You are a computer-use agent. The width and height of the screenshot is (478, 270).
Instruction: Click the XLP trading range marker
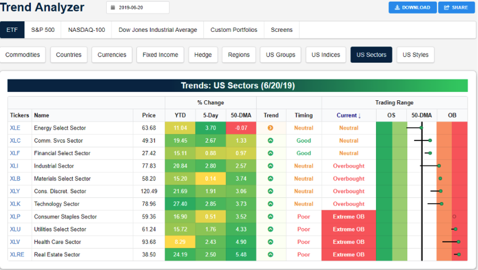pyautogui.click(x=454, y=216)
